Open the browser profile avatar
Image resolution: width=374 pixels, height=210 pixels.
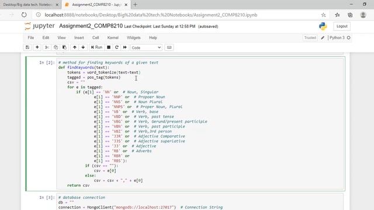(x=363, y=15)
